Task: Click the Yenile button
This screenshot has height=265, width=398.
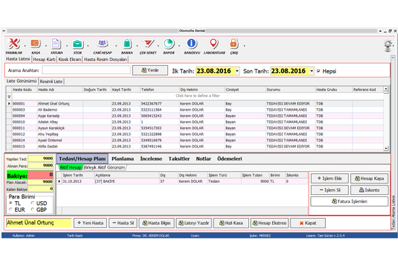Action: tap(150, 70)
